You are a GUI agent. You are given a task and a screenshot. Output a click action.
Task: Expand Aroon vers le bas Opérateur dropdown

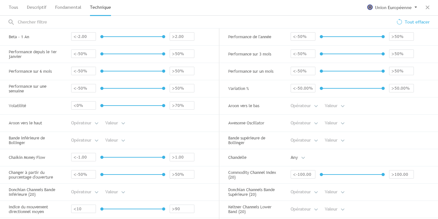pyautogui.click(x=304, y=106)
